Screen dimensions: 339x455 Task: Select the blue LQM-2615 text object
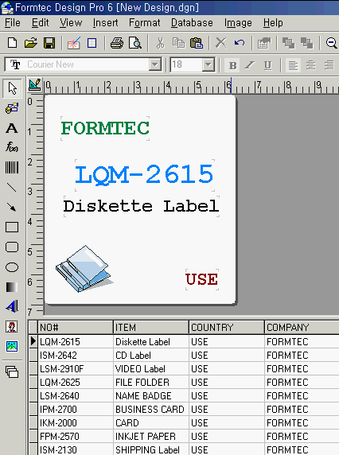click(144, 174)
